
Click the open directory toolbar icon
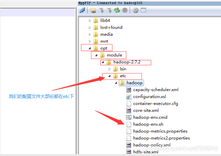click(93, 10)
